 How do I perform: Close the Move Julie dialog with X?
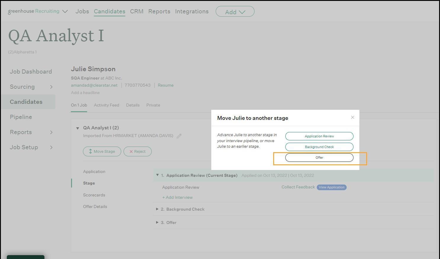[353, 117]
